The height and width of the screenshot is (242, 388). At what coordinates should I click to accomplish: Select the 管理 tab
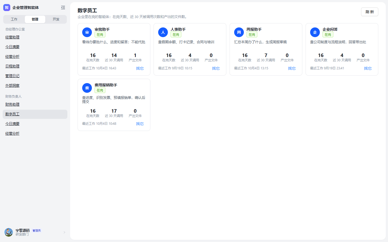point(35,19)
